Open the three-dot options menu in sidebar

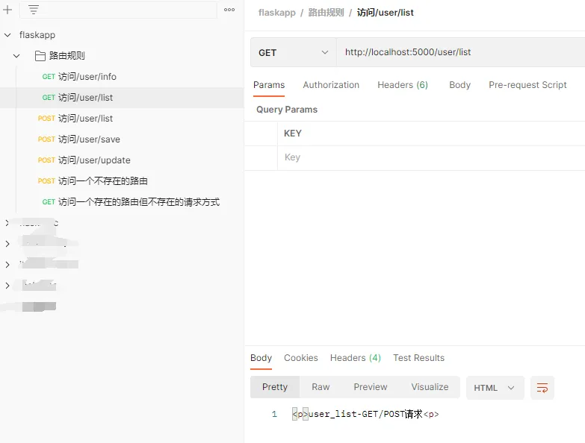[x=229, y=10]
